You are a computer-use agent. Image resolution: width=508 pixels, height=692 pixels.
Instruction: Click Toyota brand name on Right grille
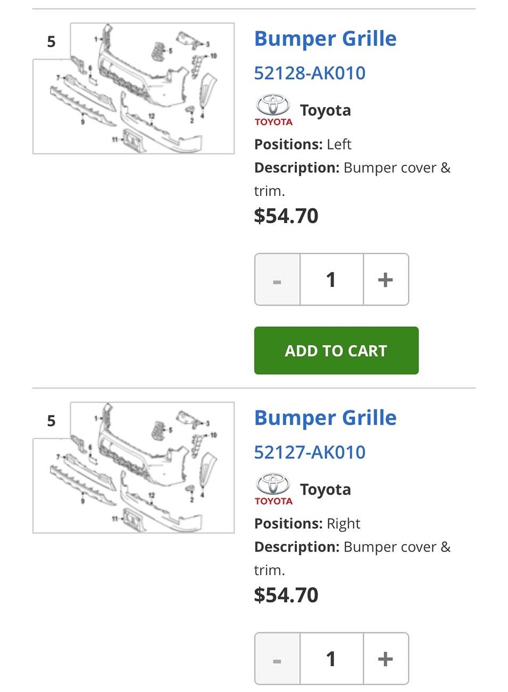[x=325, y=489]
